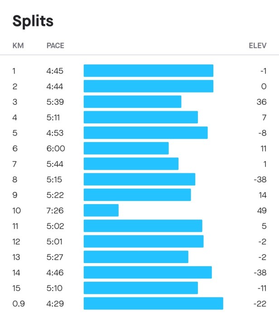This screenshot has height=322, width=279.
Task: Click the -38 elevation value for kilometer 8
Action: (260, 179)
